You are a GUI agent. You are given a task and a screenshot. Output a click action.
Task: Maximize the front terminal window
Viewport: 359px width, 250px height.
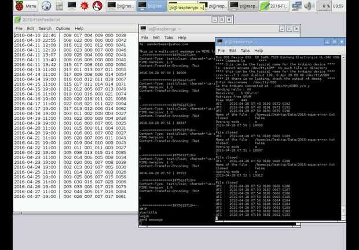tap(334, 42)
